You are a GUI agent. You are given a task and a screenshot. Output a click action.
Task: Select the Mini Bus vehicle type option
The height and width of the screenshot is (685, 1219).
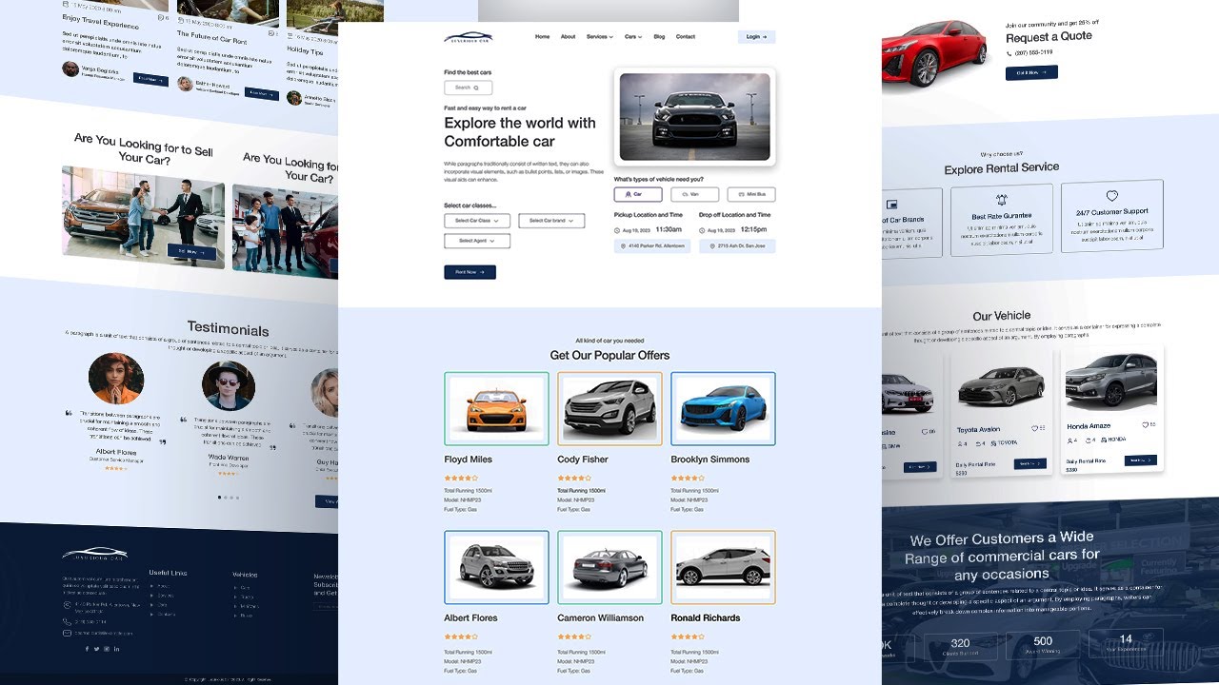751,194
